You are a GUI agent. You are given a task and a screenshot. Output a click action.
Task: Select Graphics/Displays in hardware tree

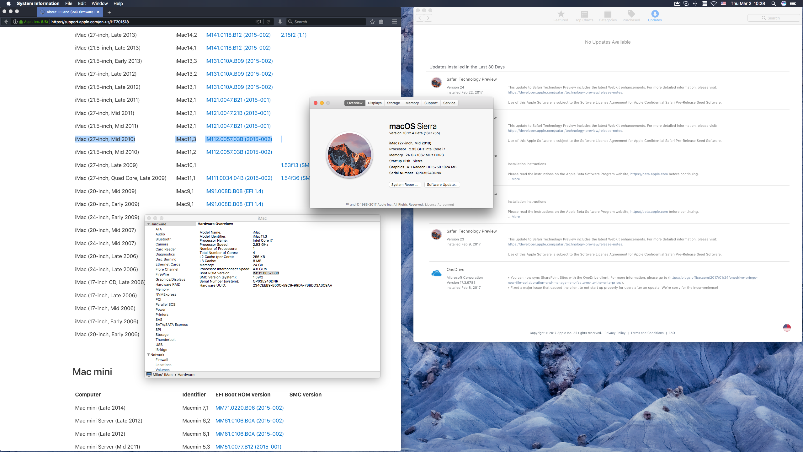tap(170, 279)
